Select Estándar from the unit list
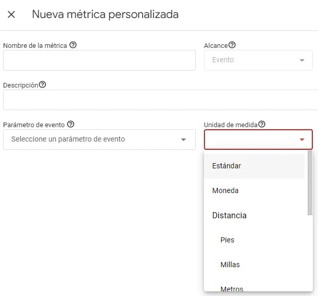The image size is (318, 296). tap(254, 166)
